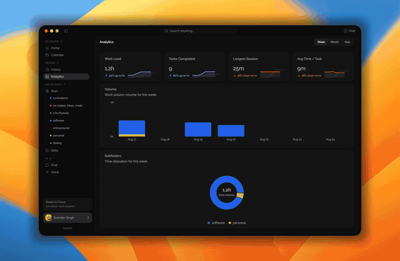Click the Skills icon in sidebar

point(47,150)
